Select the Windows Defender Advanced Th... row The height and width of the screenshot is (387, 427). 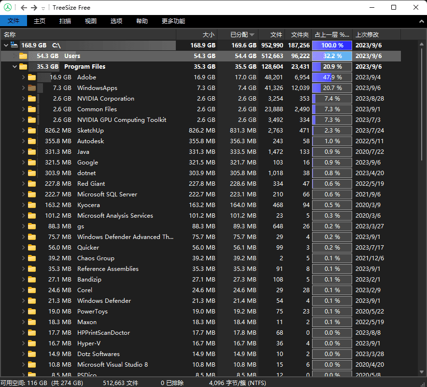[201, 237]
